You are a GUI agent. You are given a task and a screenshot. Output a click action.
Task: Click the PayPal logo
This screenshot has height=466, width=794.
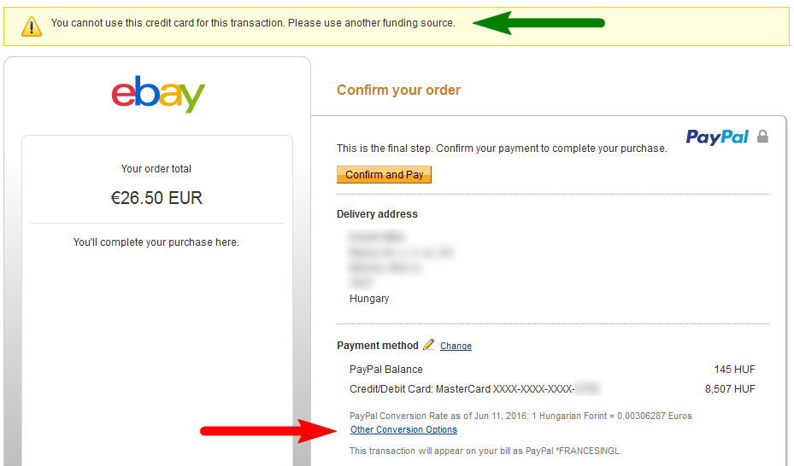click(717, 137)
